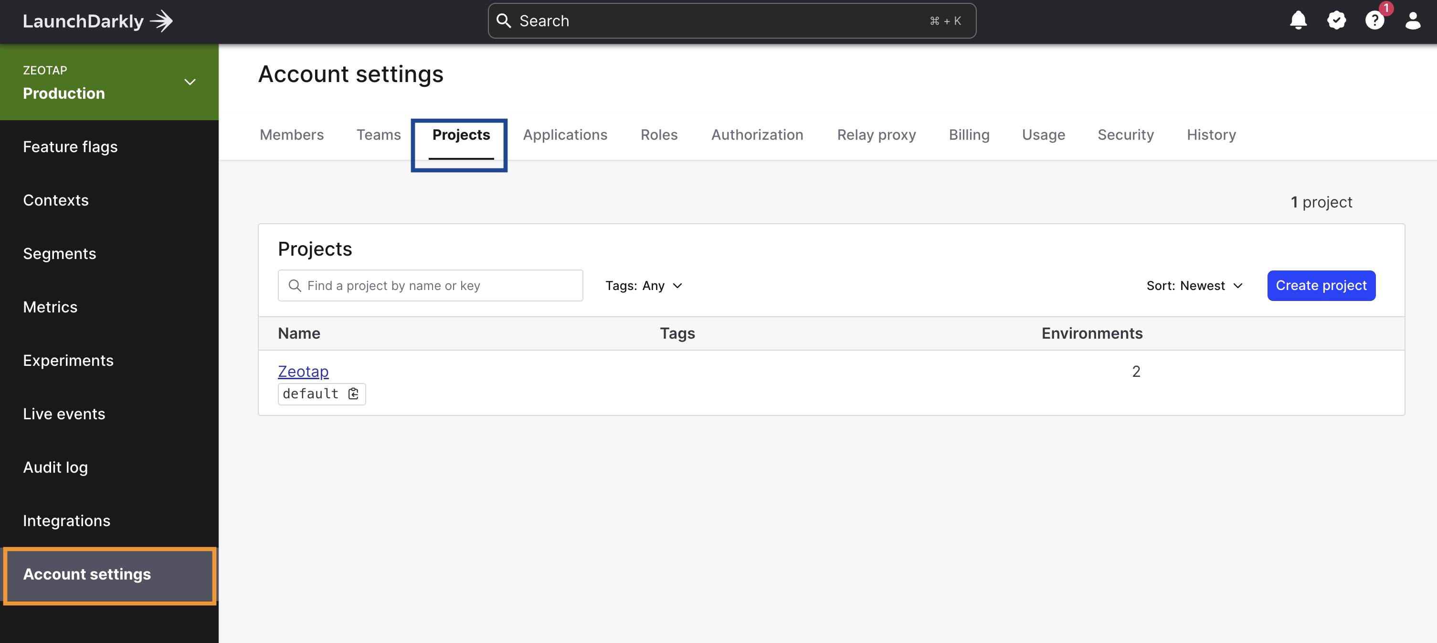Switch to the Members tab

[291, 135]
